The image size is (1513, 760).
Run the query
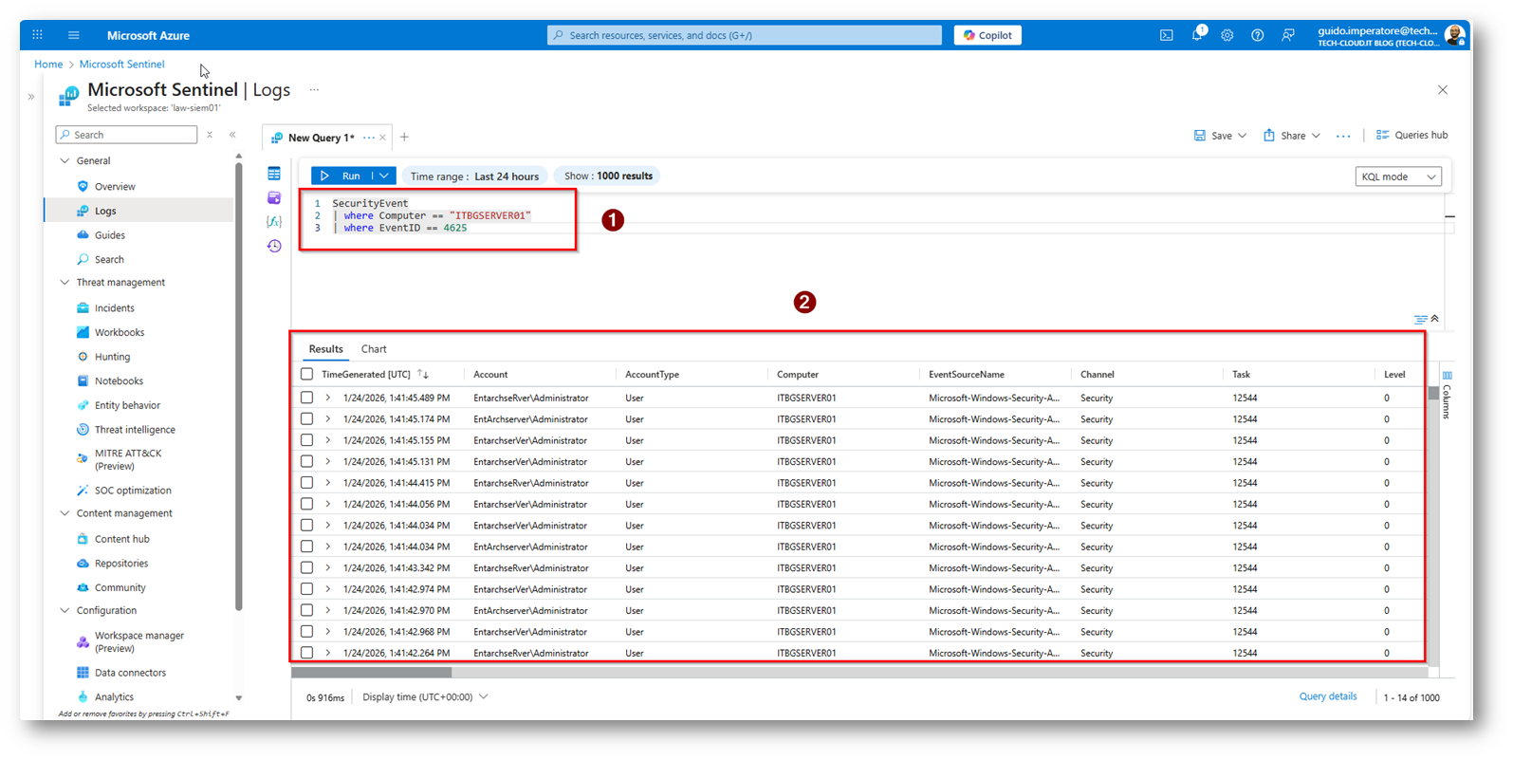point(341,176)
